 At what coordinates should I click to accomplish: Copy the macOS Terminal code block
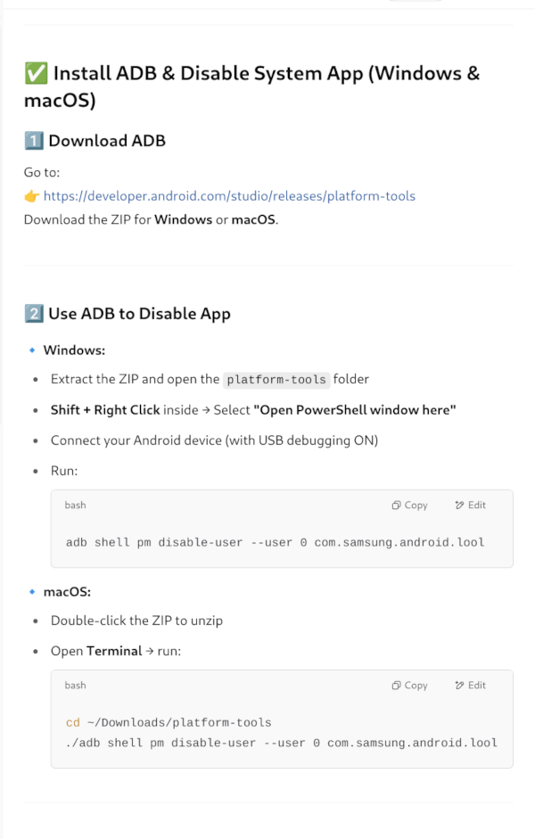click(409, 686)
